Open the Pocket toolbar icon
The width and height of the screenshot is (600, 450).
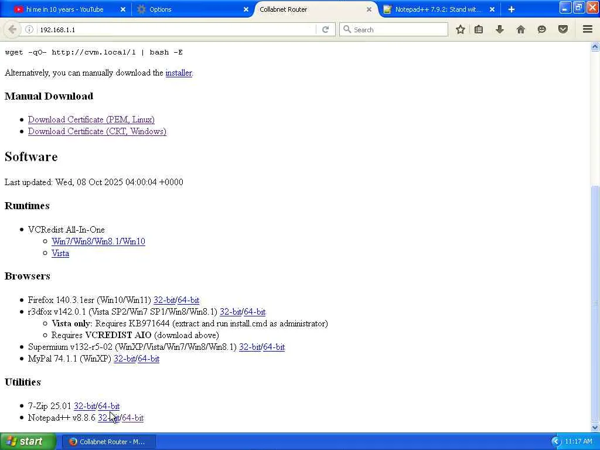click(x=563, y=29)
